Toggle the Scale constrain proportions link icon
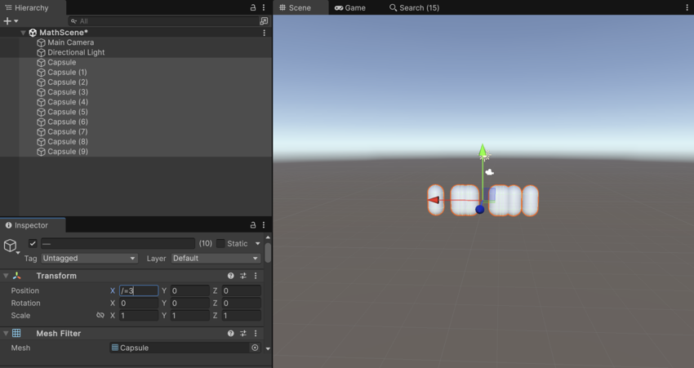The image size is (694, 368). coord(100,316)
